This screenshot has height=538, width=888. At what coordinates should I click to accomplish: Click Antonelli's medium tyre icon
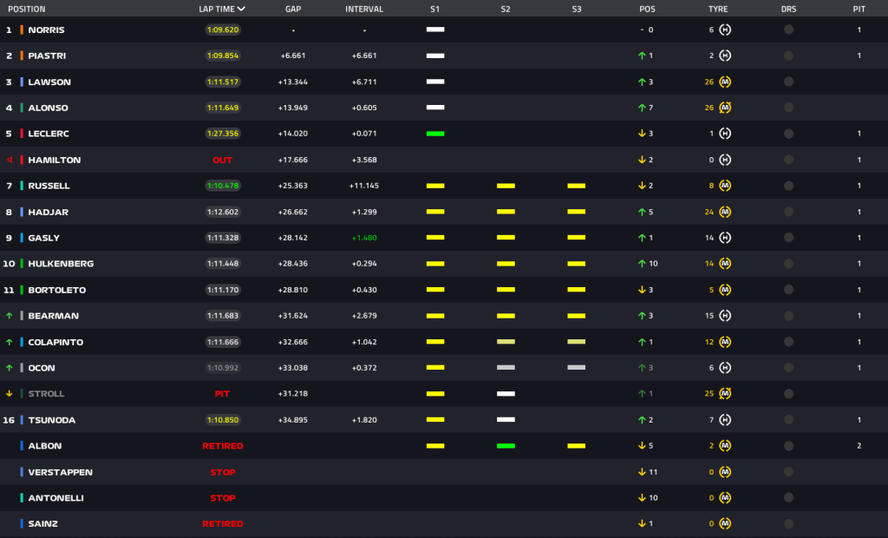coord(725,498)
